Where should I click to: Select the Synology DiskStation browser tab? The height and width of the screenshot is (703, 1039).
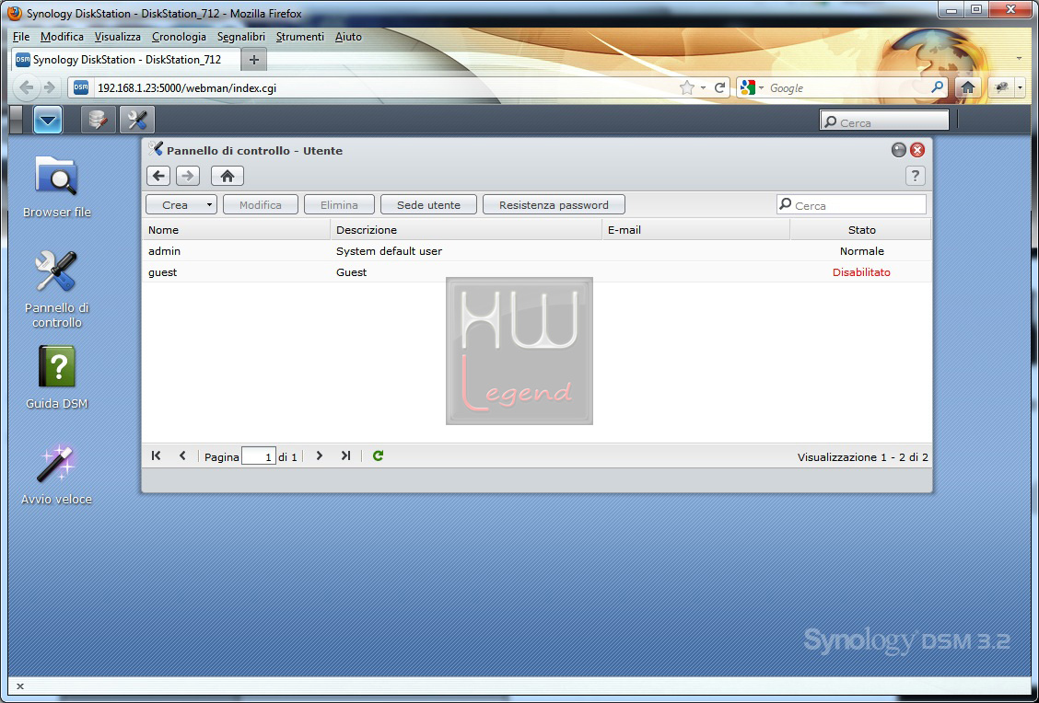tap(125, 60)
